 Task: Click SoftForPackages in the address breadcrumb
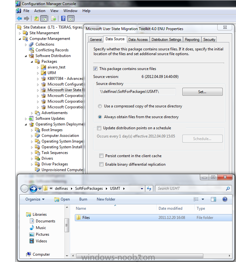click(89, 189)
